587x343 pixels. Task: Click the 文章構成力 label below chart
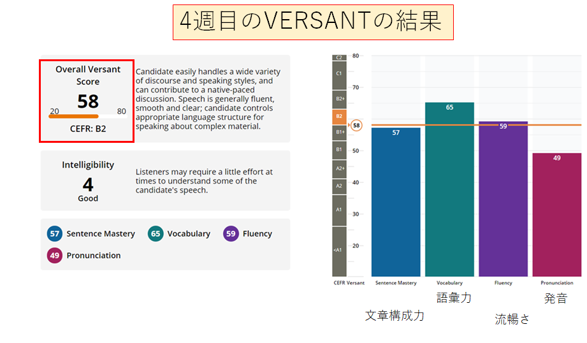395,316
